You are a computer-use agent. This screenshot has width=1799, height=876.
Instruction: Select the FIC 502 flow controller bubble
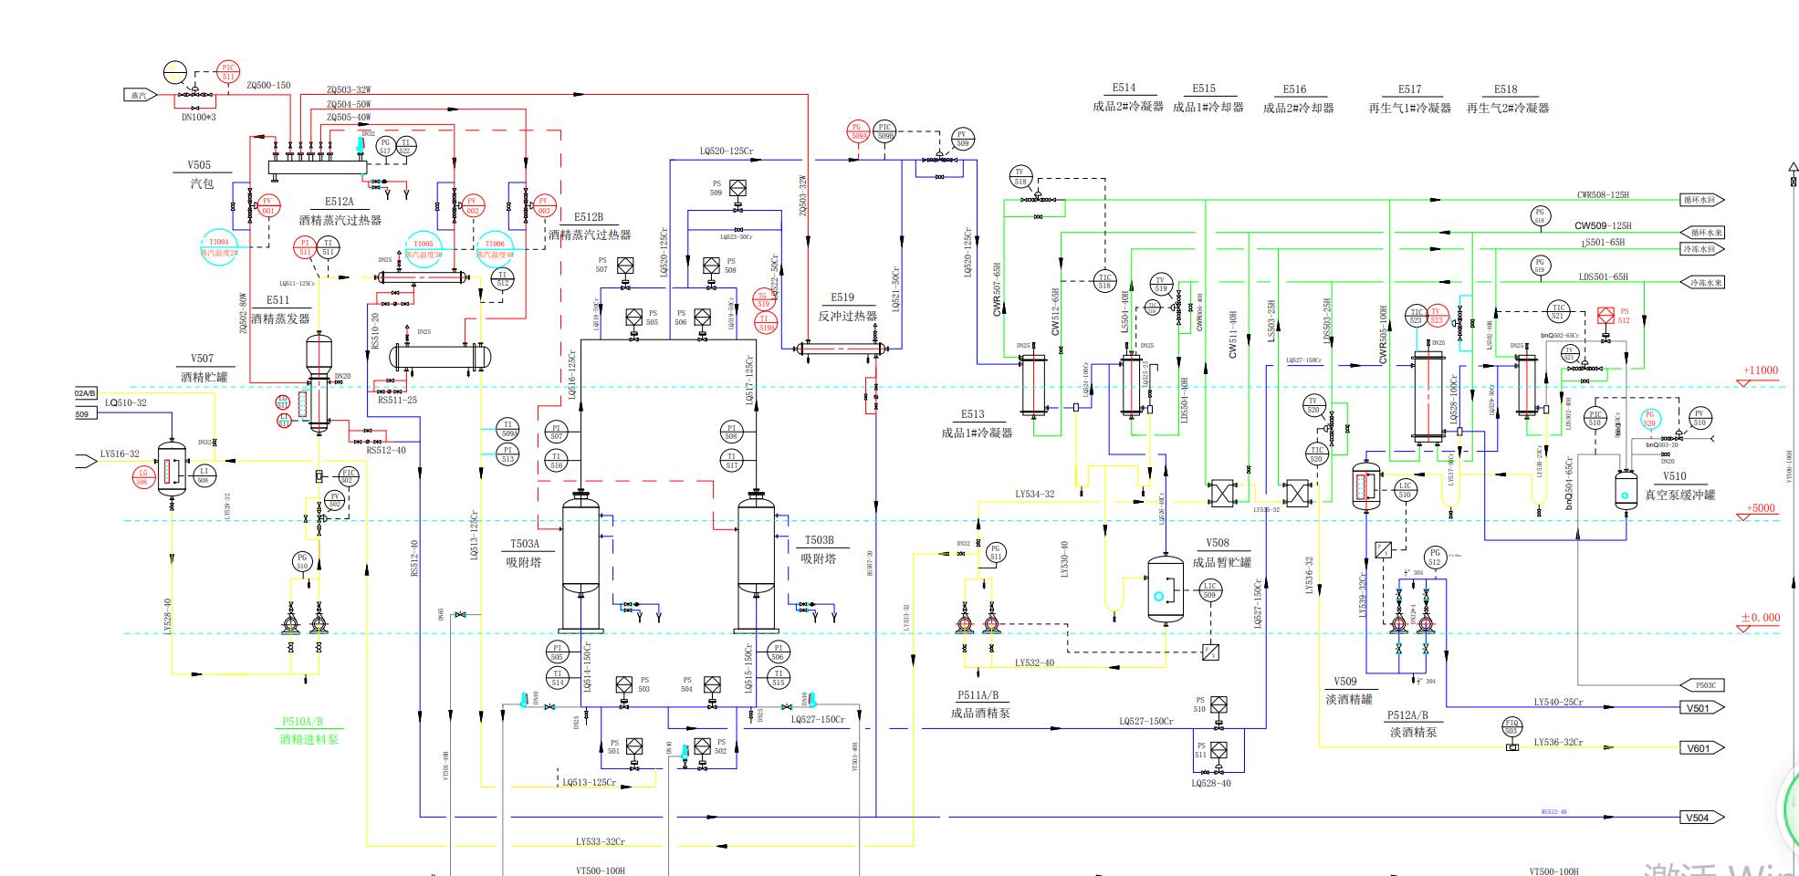point(348,476)
